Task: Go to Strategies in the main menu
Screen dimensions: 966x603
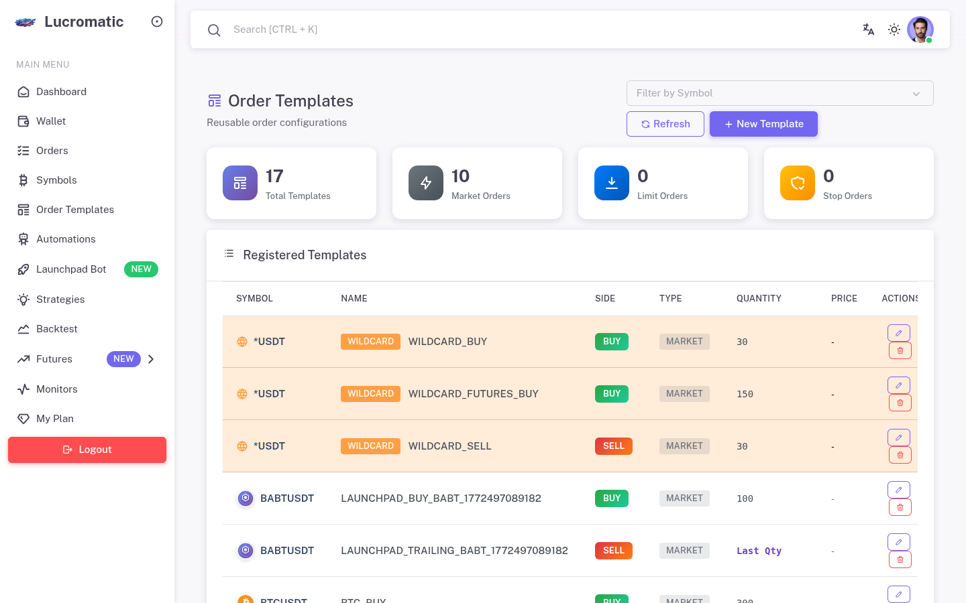Action: pos(60,299)
